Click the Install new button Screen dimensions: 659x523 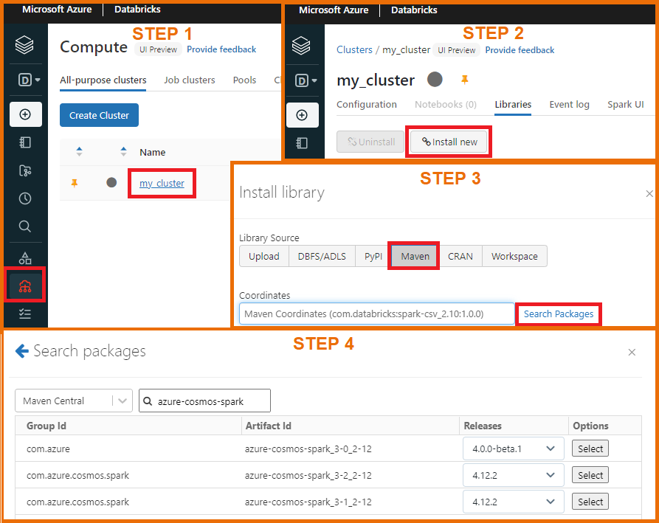coord(449,141)
